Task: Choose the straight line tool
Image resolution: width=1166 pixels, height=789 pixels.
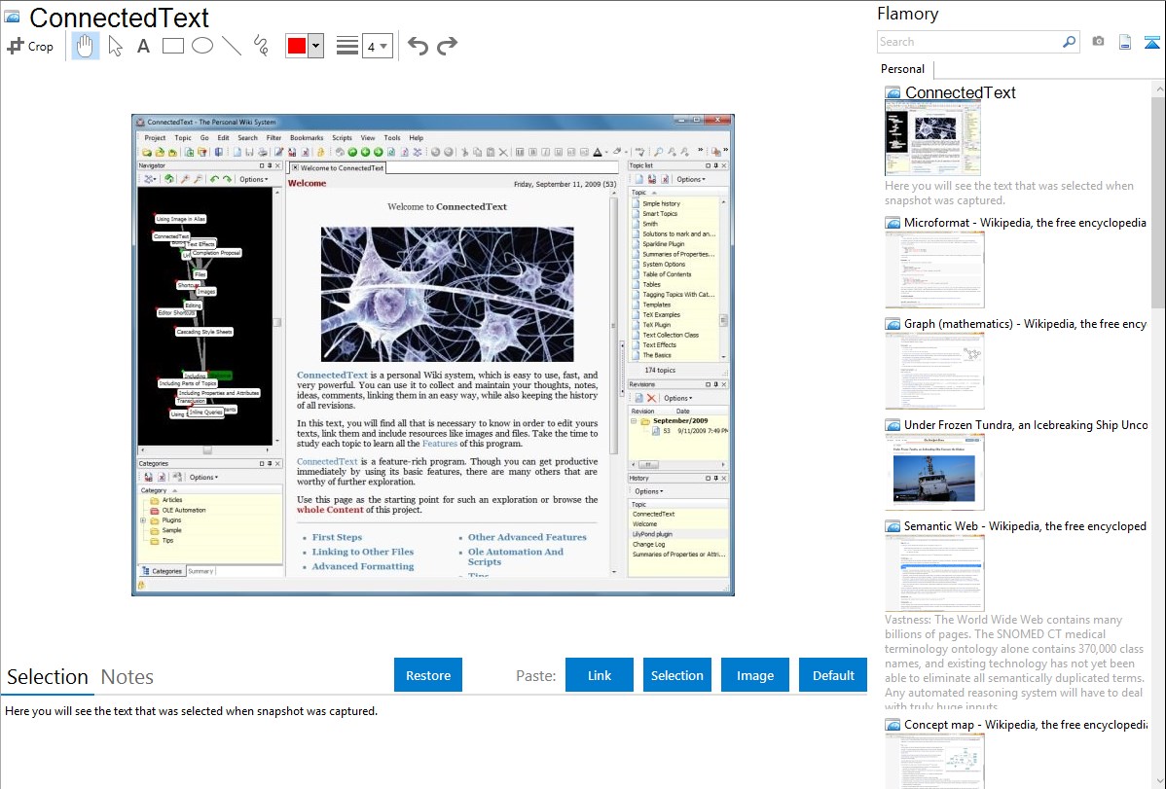Action: [232, 46]
